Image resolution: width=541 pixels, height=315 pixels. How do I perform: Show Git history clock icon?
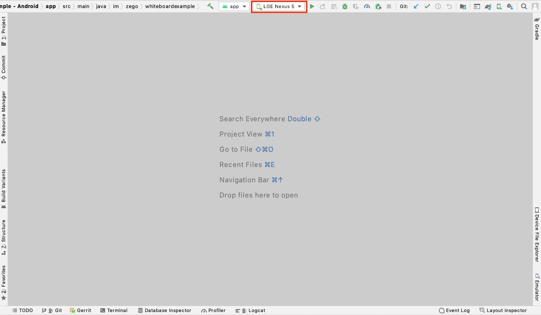tap(438, 7)
